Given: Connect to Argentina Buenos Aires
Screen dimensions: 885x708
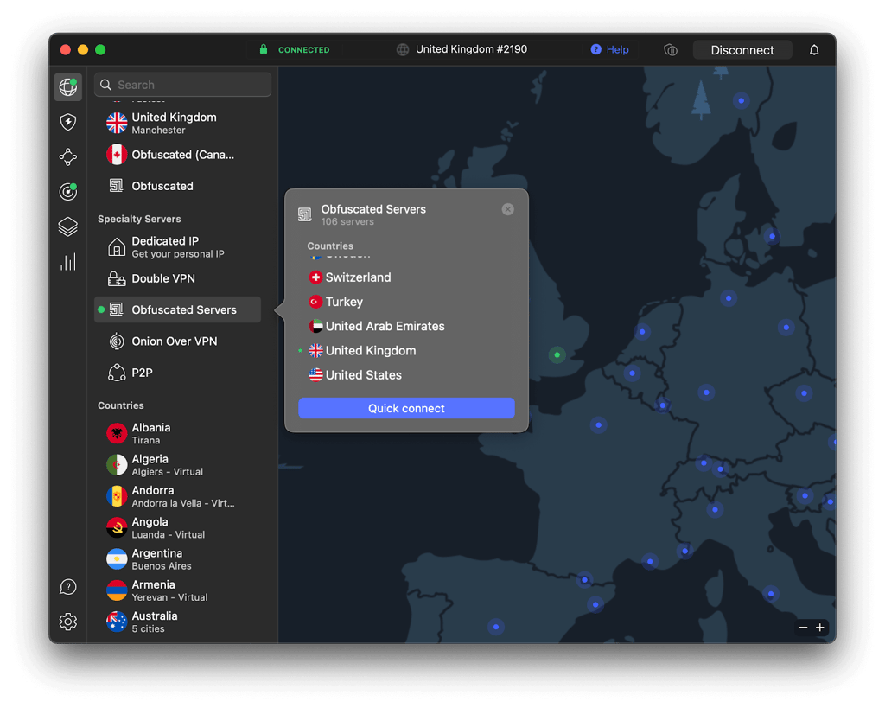Looking at the screenshot, I should [178, 559].
